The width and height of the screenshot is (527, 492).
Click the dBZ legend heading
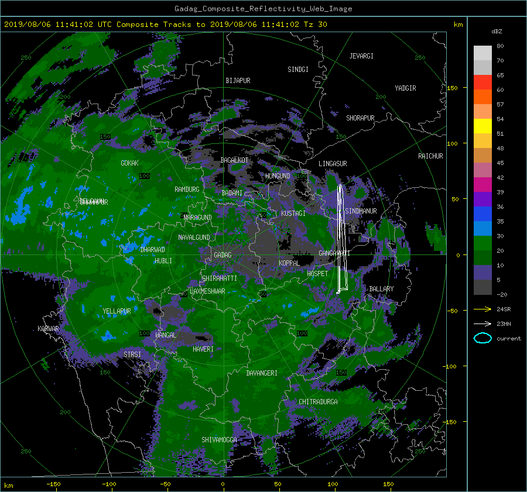pos(497,32)
